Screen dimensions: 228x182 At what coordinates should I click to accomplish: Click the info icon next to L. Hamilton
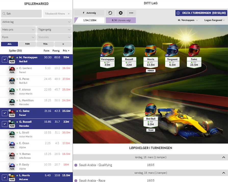coord(9,100)
